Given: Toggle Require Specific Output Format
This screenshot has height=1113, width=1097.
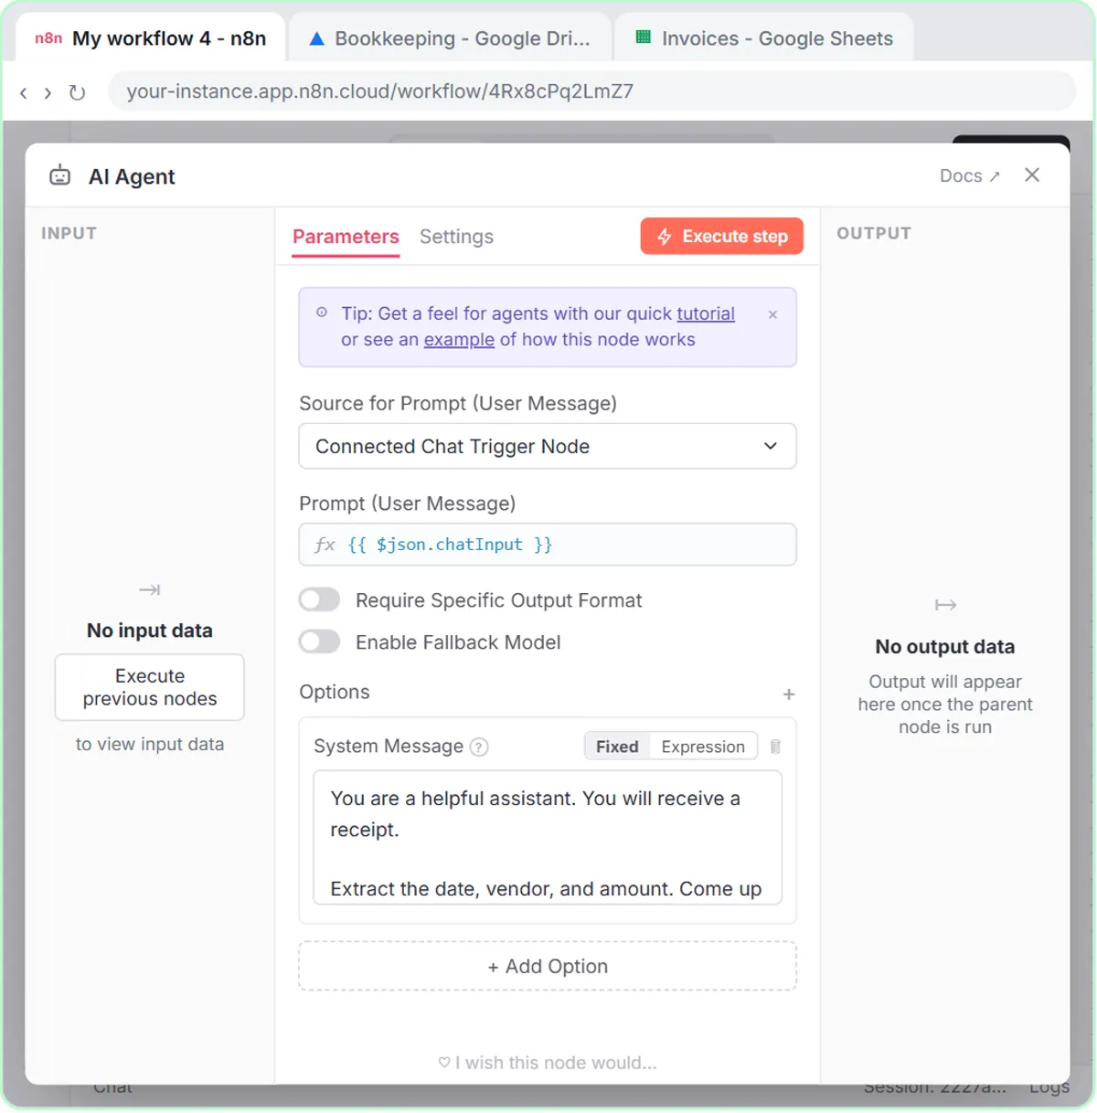Looking at the screenshot, I should (319, 599).
